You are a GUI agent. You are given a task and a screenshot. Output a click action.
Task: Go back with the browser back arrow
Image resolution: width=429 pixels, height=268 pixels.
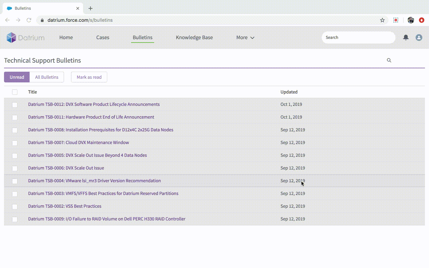click(x=7, y=20)
